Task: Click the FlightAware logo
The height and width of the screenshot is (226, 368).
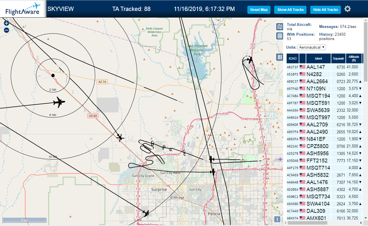Action: 23,9
